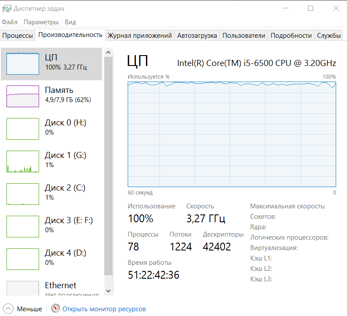Click the uptime value 51:22:42:36
This screenshot has height=316, width=347.
[154, 275]
